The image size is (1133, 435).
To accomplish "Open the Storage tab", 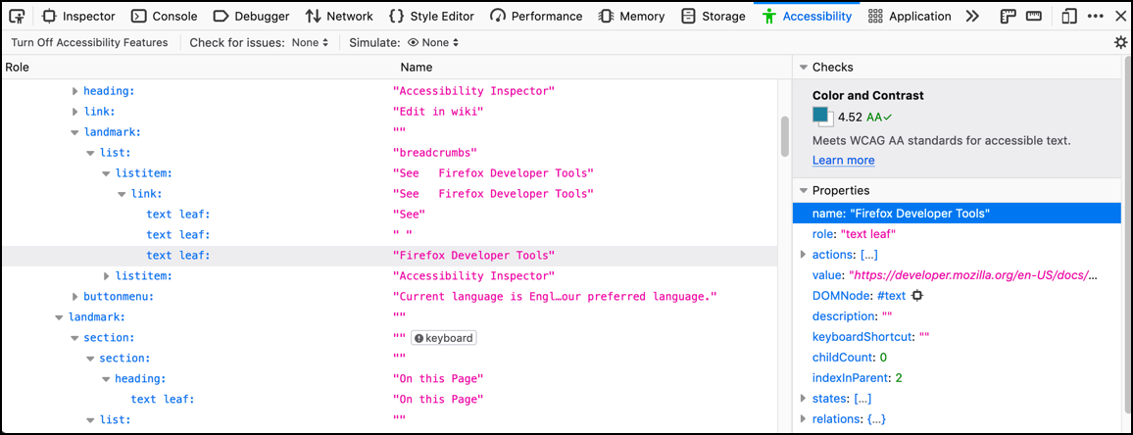I will pos(714,16).
